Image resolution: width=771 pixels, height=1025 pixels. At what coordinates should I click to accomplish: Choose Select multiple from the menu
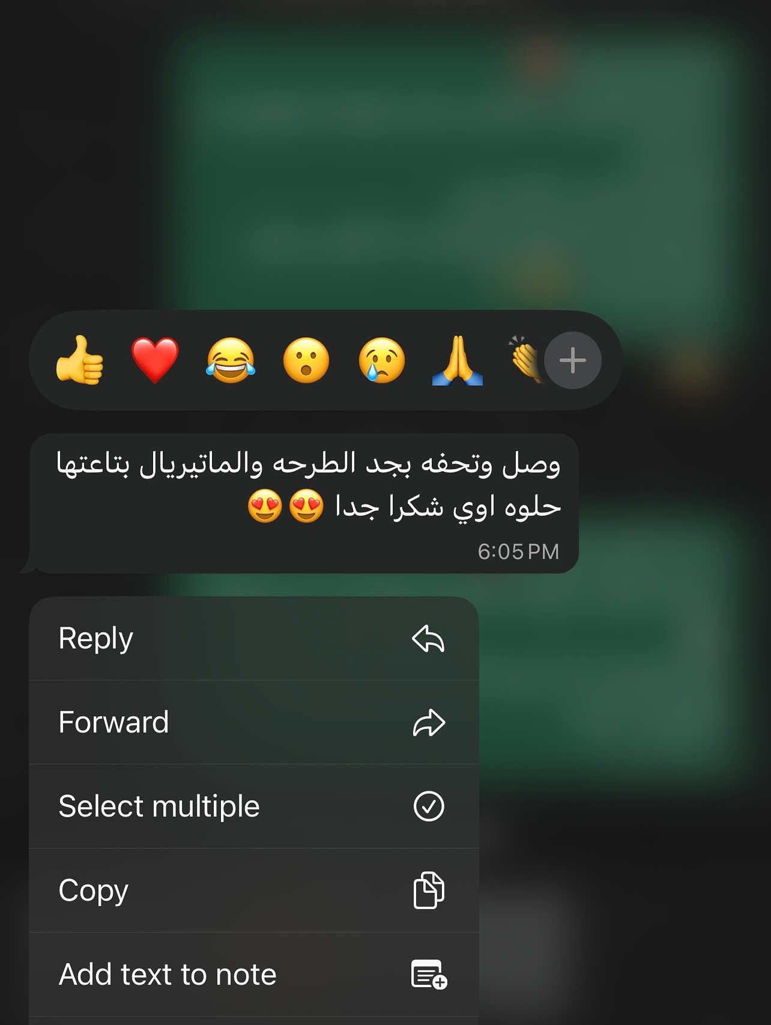pyautogui.click(x=254, y=806)
